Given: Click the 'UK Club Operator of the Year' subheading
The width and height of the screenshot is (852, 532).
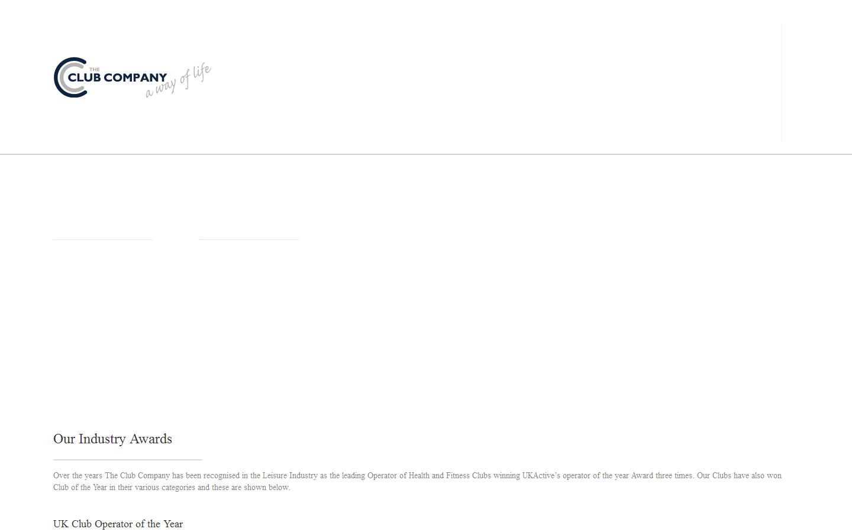Looking at the screenshot, I should (118, 524).
